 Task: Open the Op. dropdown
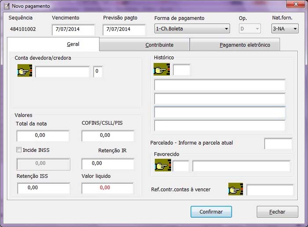[x=249, y=29]
